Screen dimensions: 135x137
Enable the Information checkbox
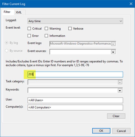tap(46, 36)
